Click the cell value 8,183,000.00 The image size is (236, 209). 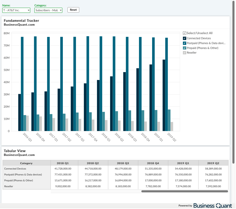click(123, 186)
